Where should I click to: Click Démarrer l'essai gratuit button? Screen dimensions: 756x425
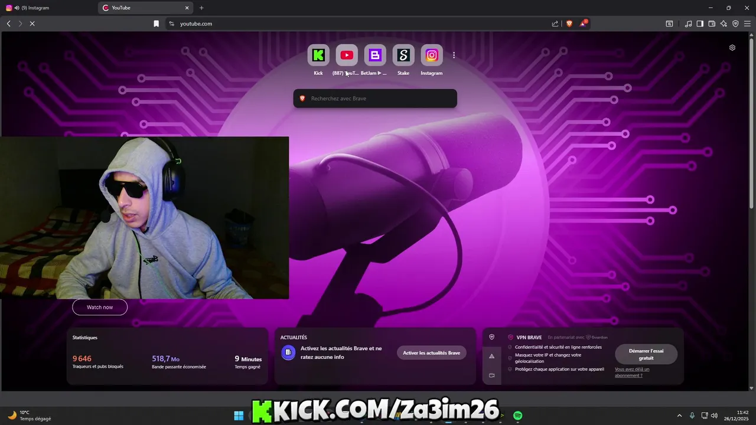(646, 354)
